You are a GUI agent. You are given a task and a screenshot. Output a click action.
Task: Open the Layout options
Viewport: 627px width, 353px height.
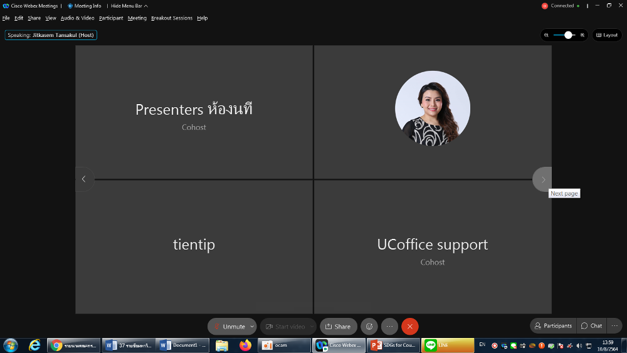click(607, 35)
